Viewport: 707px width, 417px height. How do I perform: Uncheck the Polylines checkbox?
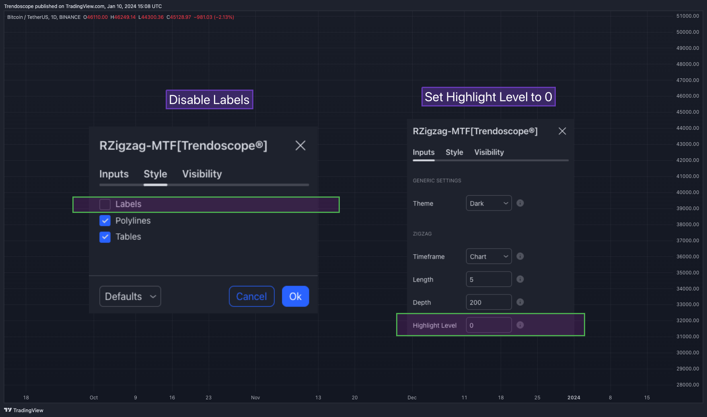tap(105, 221)
